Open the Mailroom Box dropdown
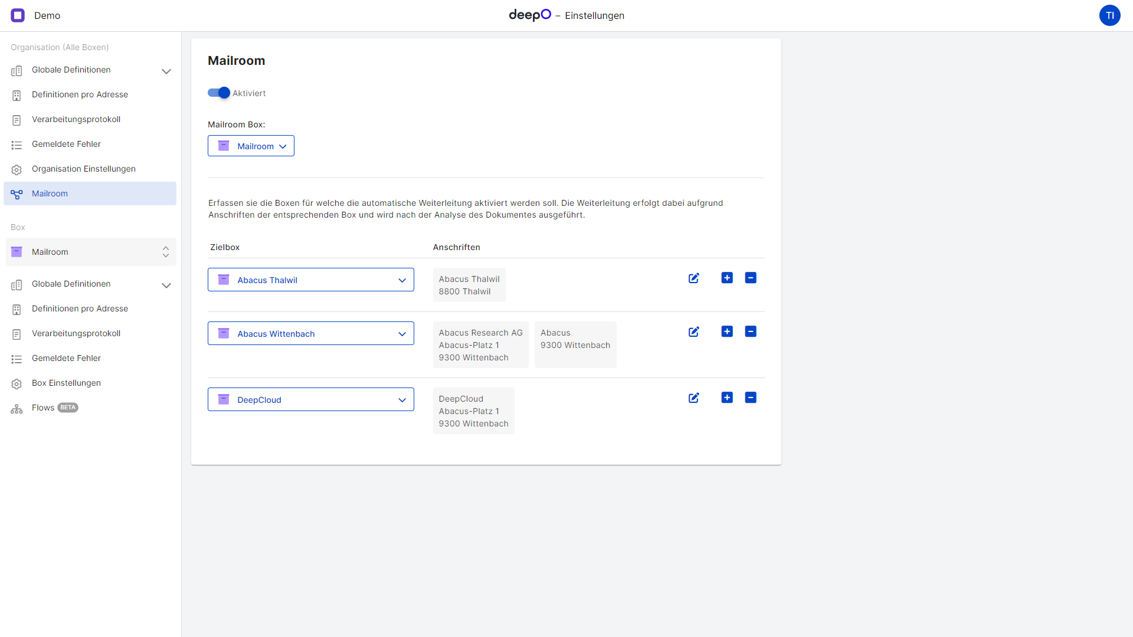The image size is (1133, 637). coord(251,146)
